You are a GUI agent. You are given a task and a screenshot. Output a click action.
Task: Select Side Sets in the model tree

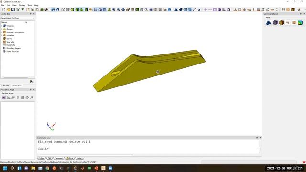[x=10, y=42]
